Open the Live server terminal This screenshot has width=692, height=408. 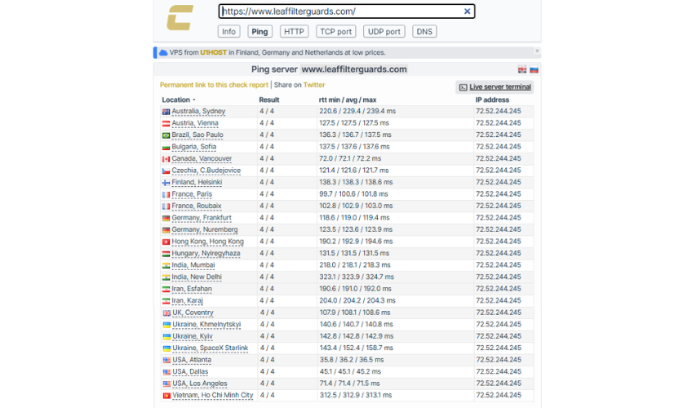tap(500, 86)
